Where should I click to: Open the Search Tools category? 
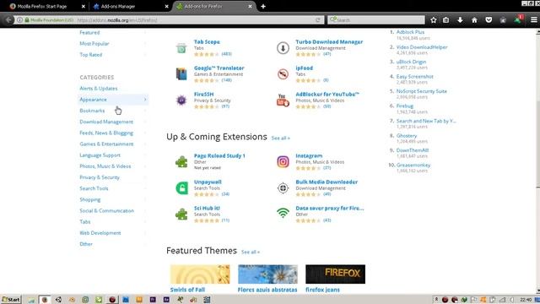click(94, 188)
